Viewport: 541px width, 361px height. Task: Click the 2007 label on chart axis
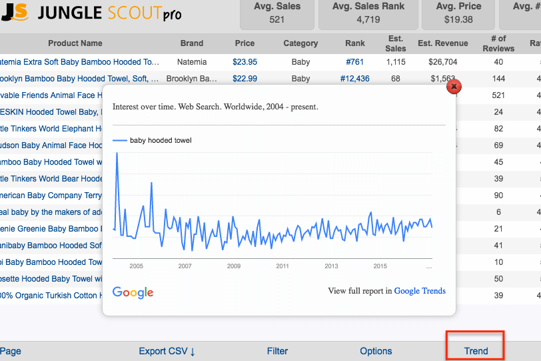coord(185,266)
